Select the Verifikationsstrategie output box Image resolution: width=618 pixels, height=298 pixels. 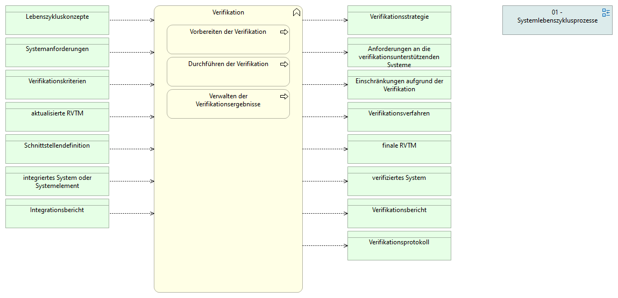(399, 20)
